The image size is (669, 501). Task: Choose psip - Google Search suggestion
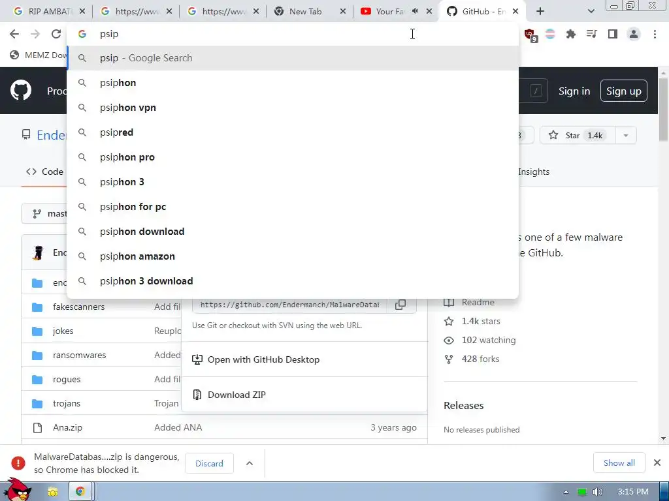293,58
